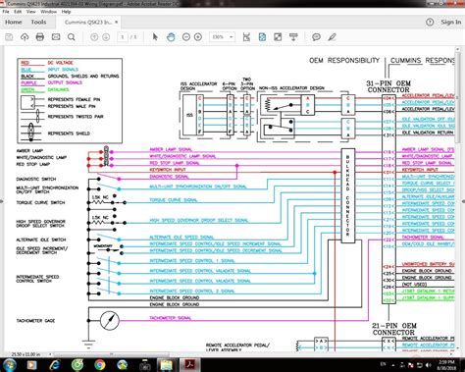Print the document with printer icon
Image resolution: width=465 pixels, height=372 pixels.
pyautogui.click(x=40, y=37)
